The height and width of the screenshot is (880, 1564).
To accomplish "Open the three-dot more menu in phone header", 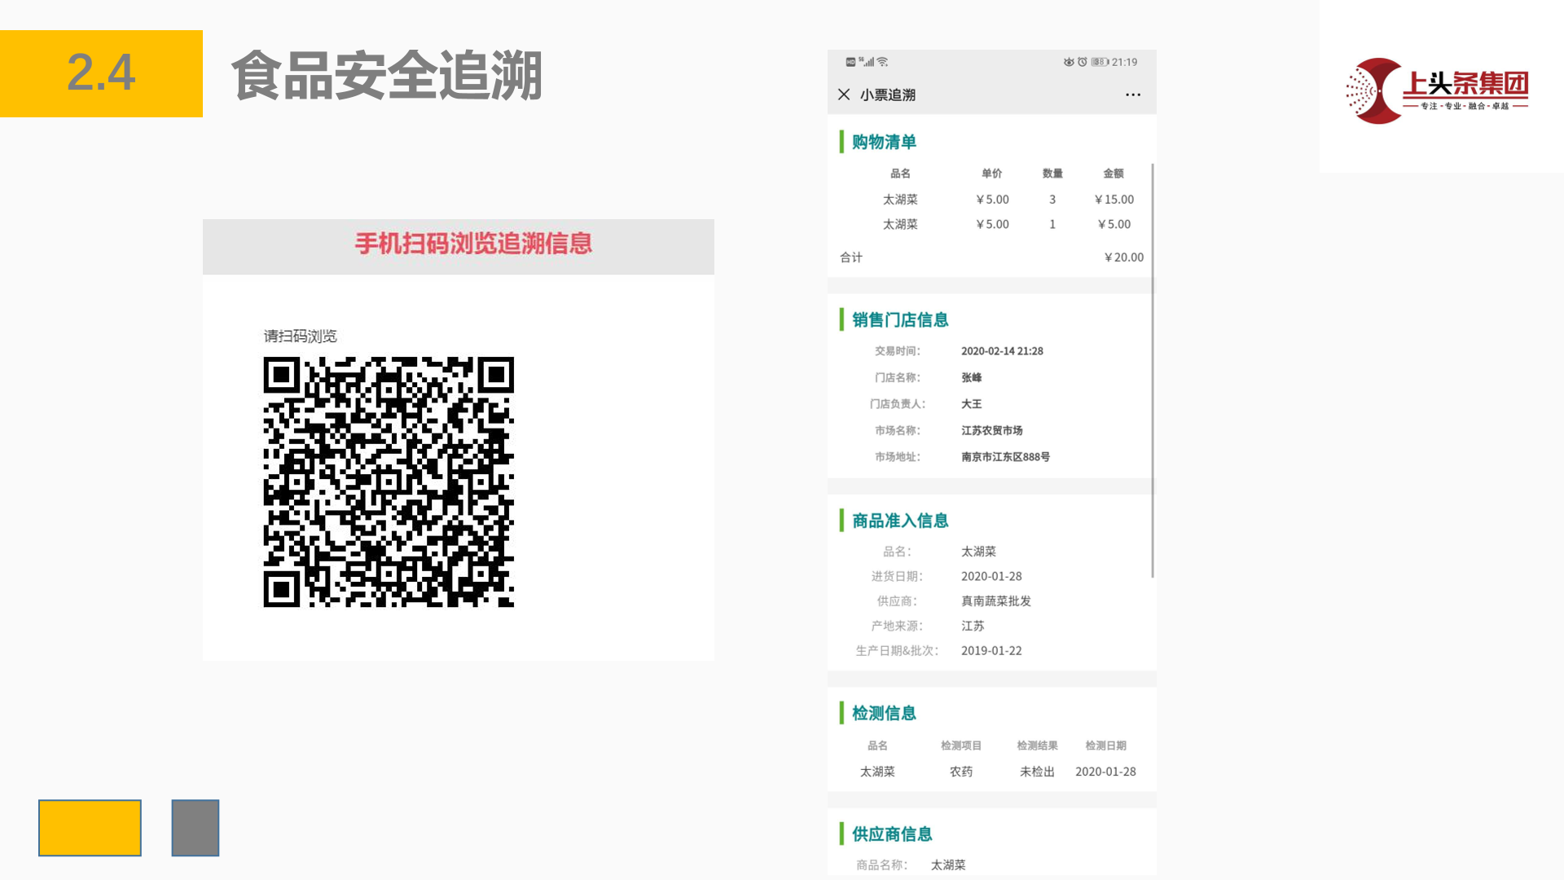I will 1133,95.
